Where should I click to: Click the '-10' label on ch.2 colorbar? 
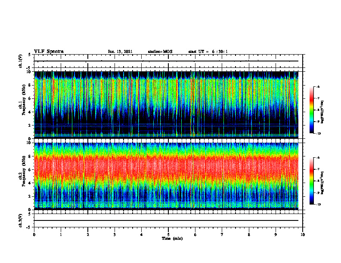(318, 205)
